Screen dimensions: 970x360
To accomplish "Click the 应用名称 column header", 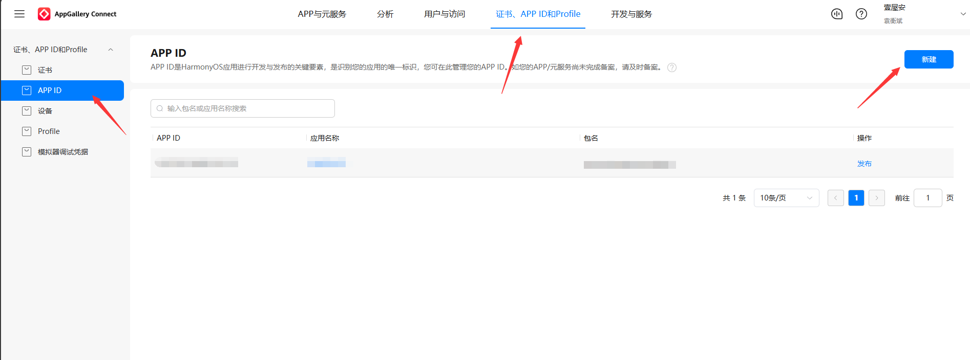I will coord(324,138).
